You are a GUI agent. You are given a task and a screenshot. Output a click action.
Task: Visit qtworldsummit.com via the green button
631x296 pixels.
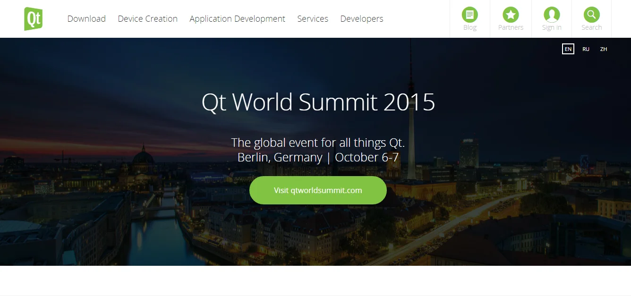click(x=318, y=190)
